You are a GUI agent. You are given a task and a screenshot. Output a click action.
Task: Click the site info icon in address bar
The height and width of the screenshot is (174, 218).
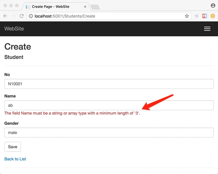point(31,16)
